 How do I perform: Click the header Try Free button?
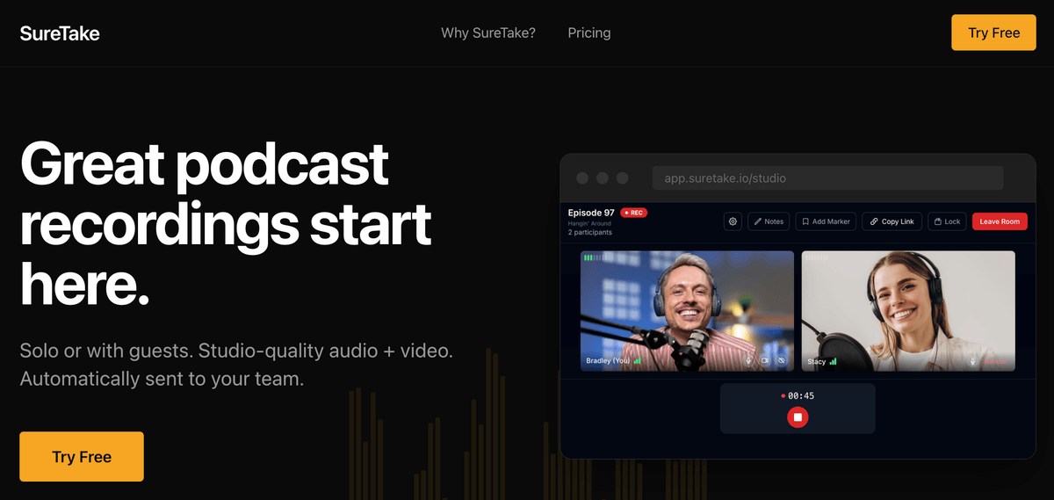(x=994, y=33)
